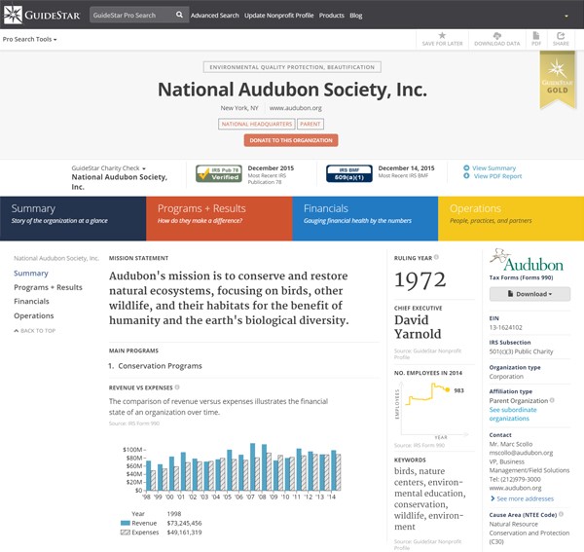The height and width of the screenshot is (552, 584).
Task: Open the account dropdown arrow in the top bar
Action: pyautogui.click(x=566, y=16)
